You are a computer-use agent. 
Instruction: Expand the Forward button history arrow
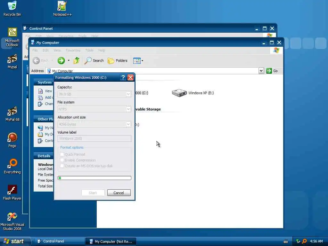[69, 61]
